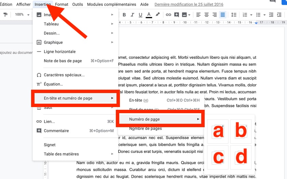Screen dimensions: 287x179
Task: Open the Outils menu
Action: tap(78, 4)
